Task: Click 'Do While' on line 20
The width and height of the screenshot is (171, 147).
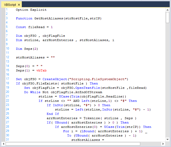Action: 32,92
